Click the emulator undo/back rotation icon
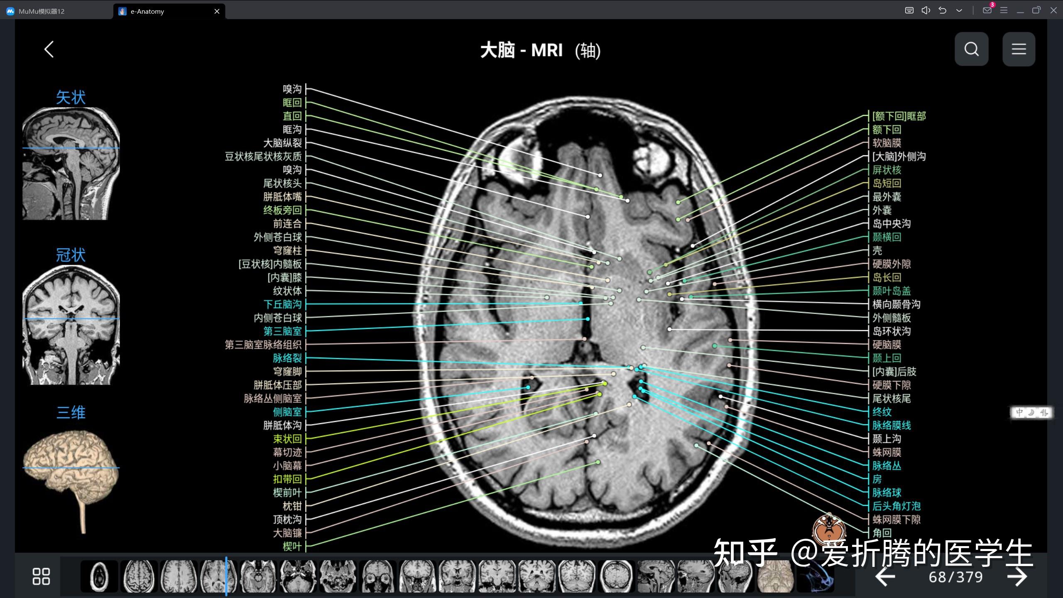 coord(942,10)
